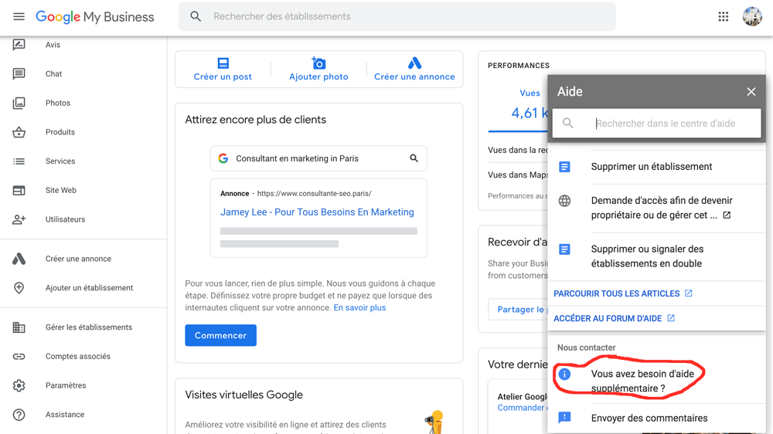Image resolution: width=773 pixels, height=434 pixels.
Task: Click Jamey Lee - Pour Tous Besoins En Marketing
Action: (317, 212)
